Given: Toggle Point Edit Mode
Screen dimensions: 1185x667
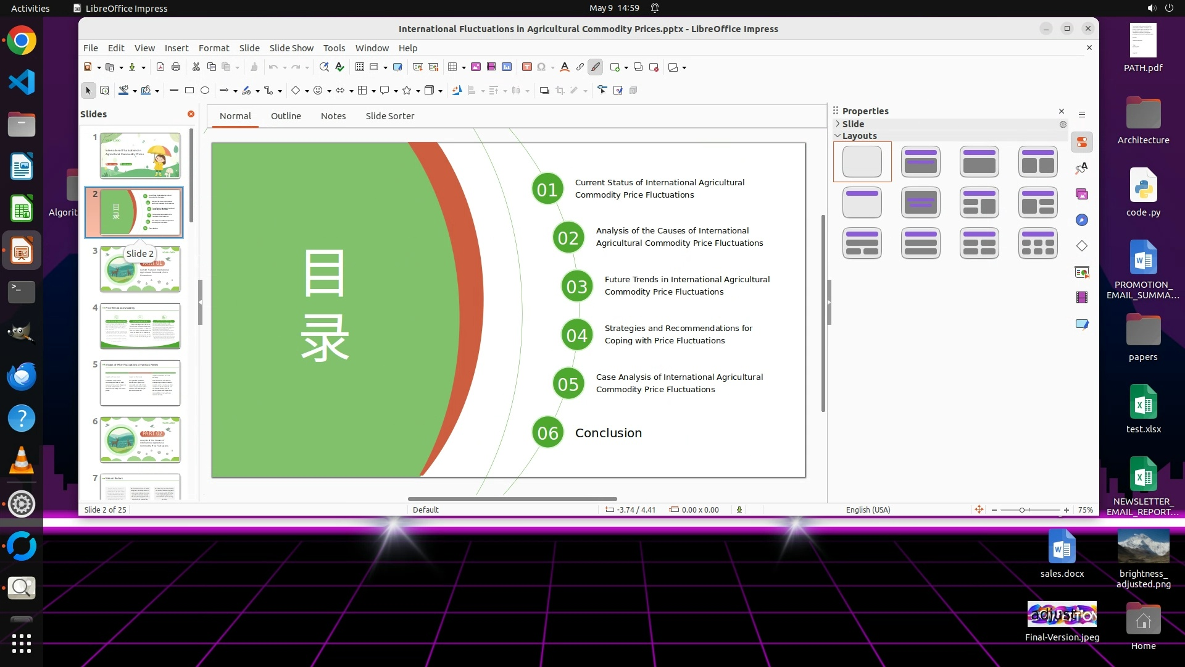Looking at the screenshot, I should [602, 91].
